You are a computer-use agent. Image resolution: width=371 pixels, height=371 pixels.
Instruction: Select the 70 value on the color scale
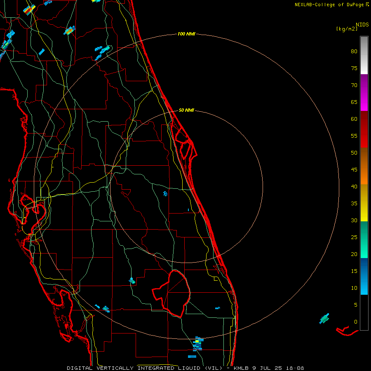point(354,85)
